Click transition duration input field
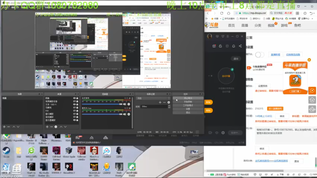317x178 pixels. [x=154, y=106]
